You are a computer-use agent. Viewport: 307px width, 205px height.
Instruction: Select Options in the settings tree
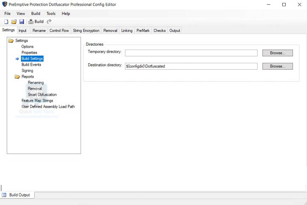click(x=27, y=47)
